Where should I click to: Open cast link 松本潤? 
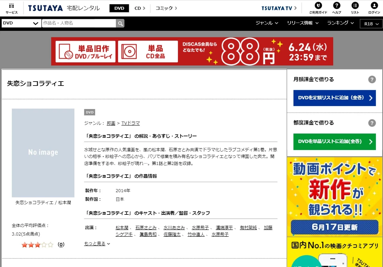pyautogui.click(x=122, y=228)
